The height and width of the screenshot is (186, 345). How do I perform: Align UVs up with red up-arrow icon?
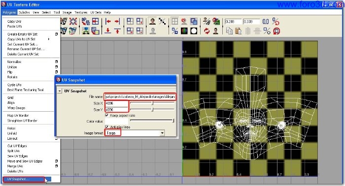pos(117,31)
